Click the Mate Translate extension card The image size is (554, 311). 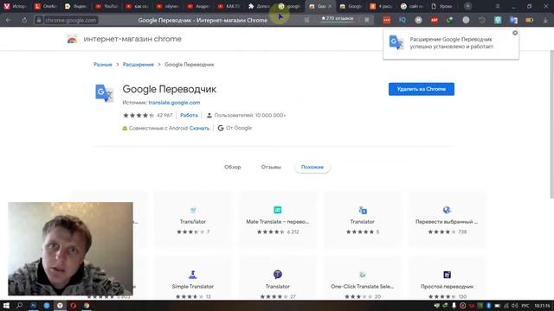pyautogui.click(x=278, y=220)
